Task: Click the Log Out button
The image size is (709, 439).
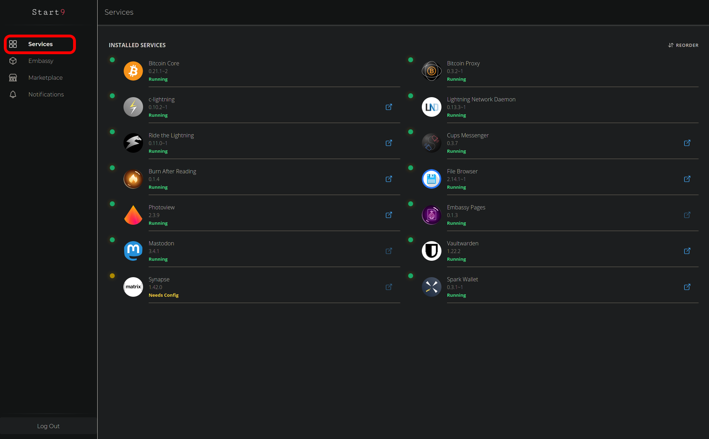Action: [x=48, y=426]
